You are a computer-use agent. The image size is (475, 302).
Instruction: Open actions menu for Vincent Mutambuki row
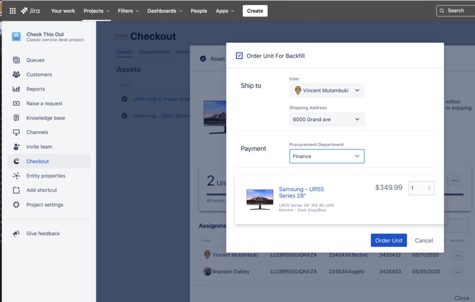tap(458, 256)
